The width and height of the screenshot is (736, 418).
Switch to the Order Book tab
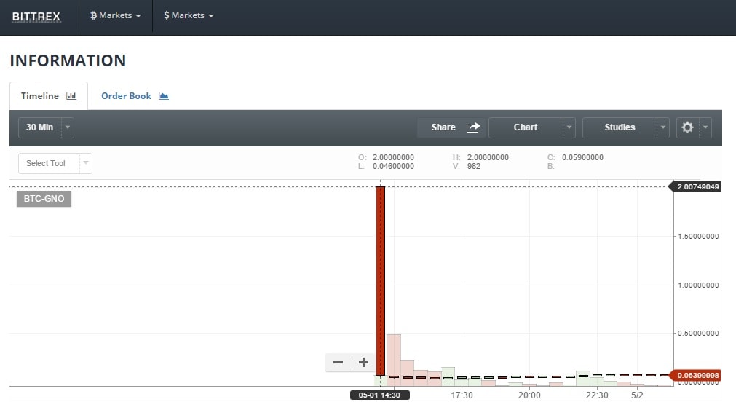(x=126, y=96)
